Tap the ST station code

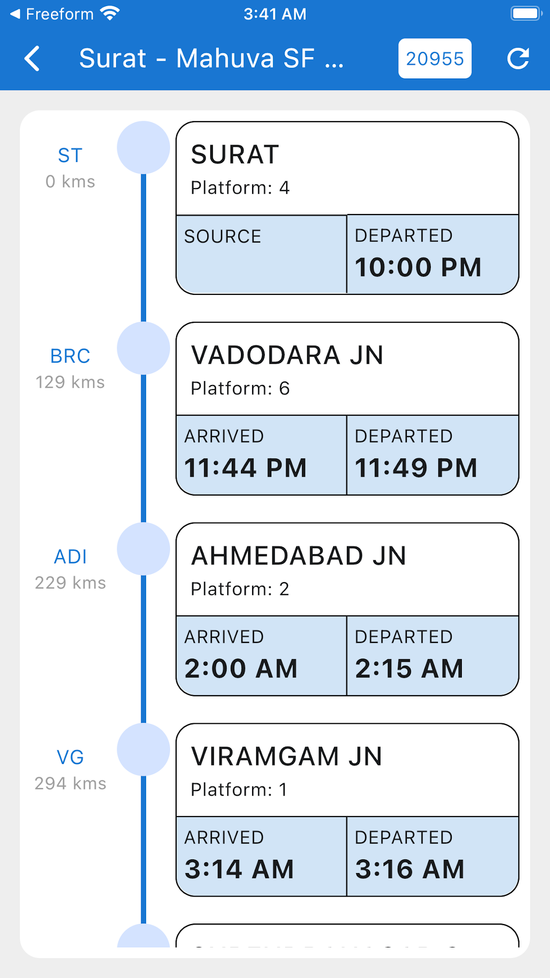click(70, 155)
